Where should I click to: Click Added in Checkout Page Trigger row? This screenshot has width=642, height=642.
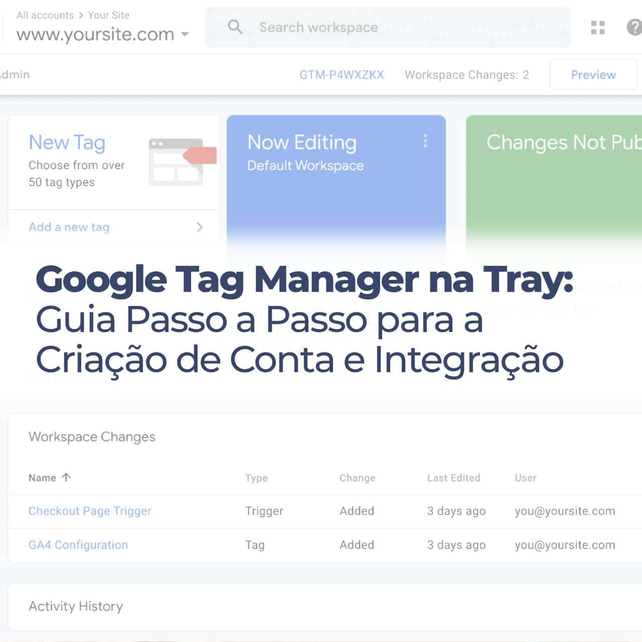tap(357, 511)
